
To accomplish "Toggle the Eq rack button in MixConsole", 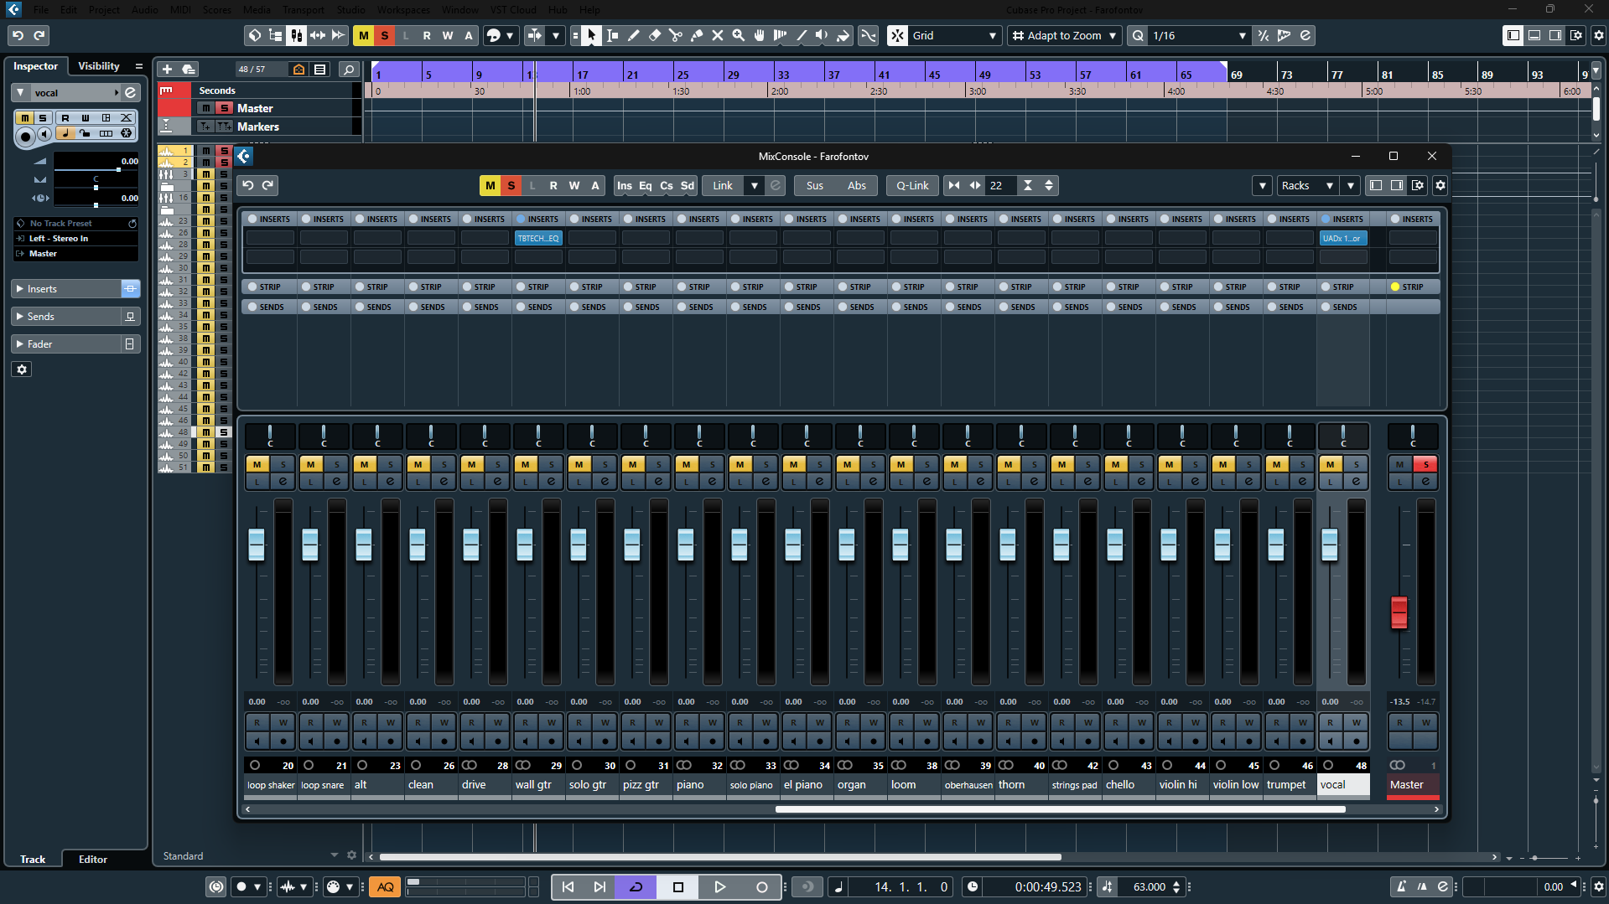I will pyautogui.click(x=646, y=185).
